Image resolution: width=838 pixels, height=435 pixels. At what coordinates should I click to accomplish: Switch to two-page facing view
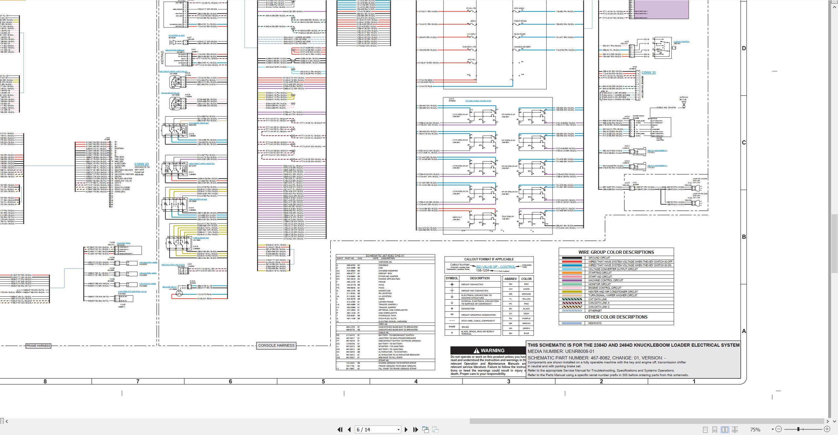725,429
